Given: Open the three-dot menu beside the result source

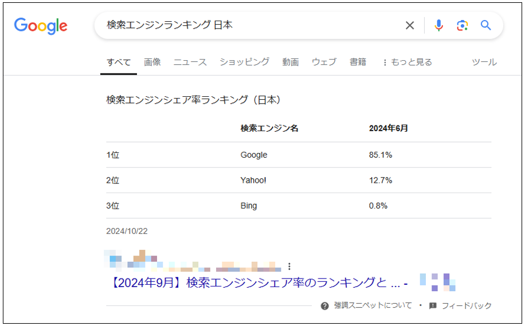Looking at the screenshot, I should pos(289,266).
